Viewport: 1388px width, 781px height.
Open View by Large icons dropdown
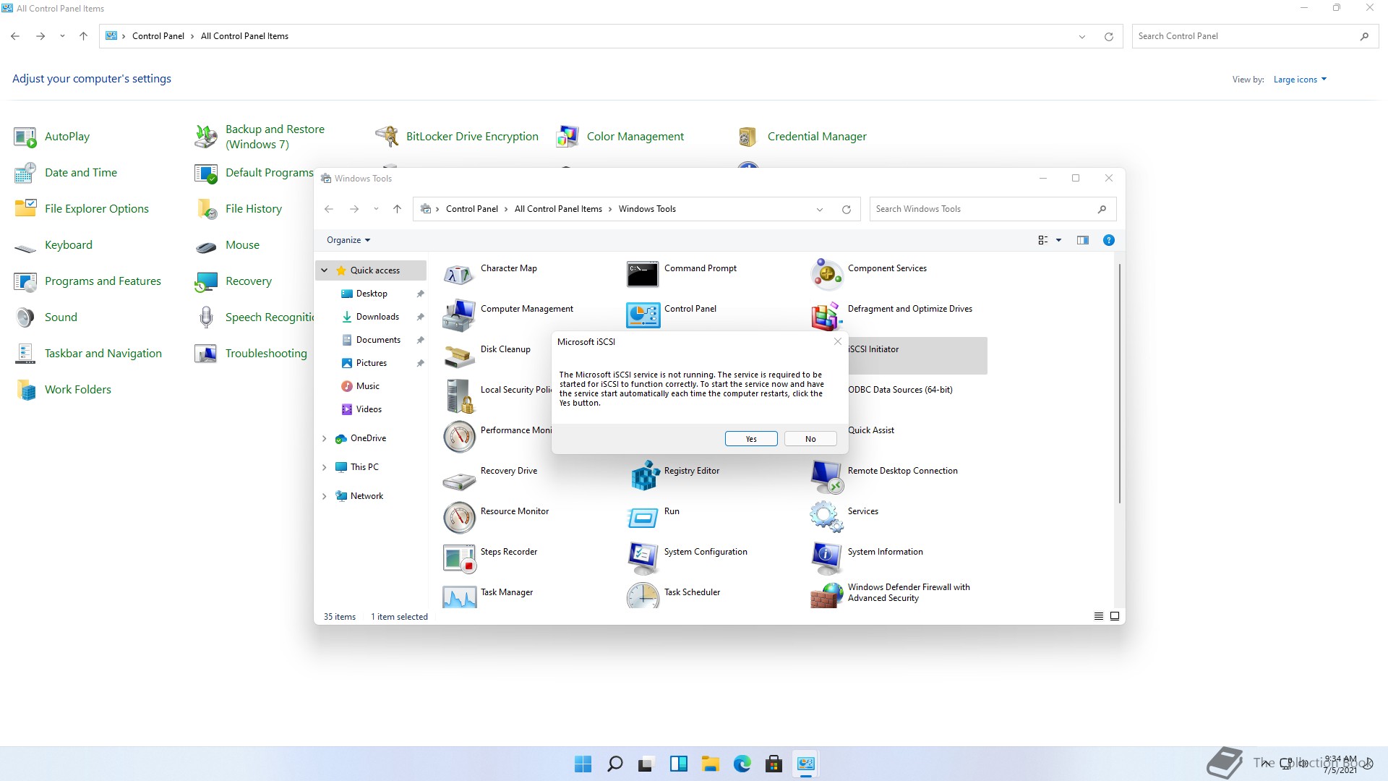[1300, 80]
